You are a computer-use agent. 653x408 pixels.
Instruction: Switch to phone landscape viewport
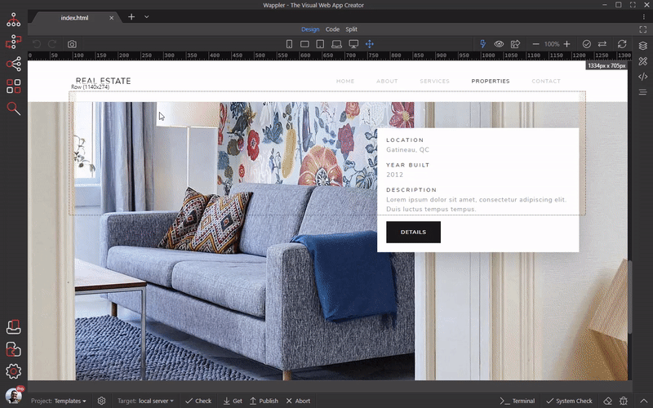(x=304, y=44)
